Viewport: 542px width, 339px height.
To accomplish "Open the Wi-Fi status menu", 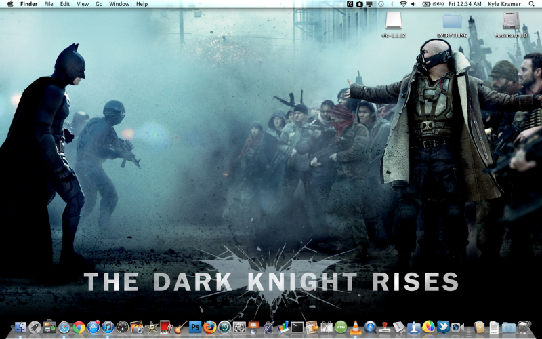I will [403, 4].
